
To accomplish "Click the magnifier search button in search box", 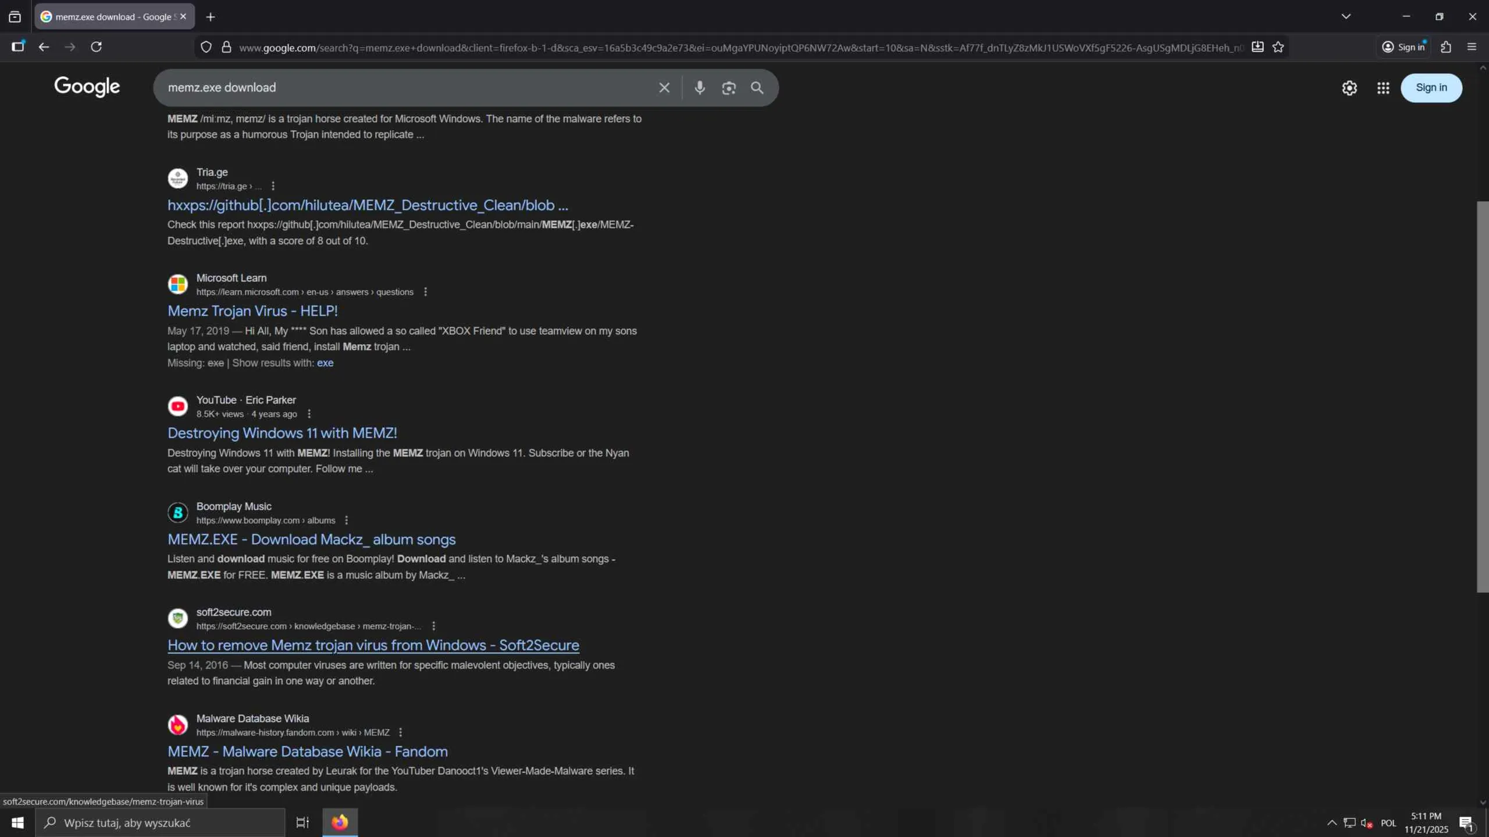I will point(757,88).
